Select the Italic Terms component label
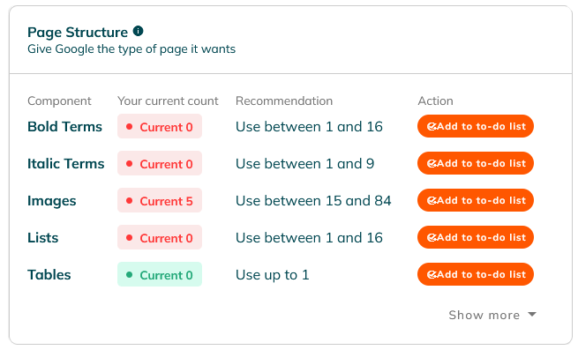The height and width of the screenshot is (350, 578). tap(66, 164)
